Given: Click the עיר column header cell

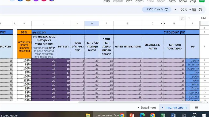Looking at the screenshot, I should click(192, 46).
